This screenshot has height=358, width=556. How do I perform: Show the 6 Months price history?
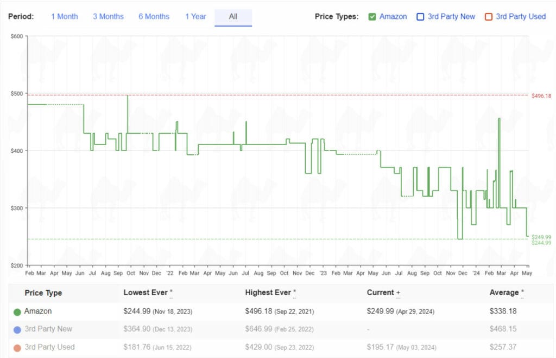[154, 16]
